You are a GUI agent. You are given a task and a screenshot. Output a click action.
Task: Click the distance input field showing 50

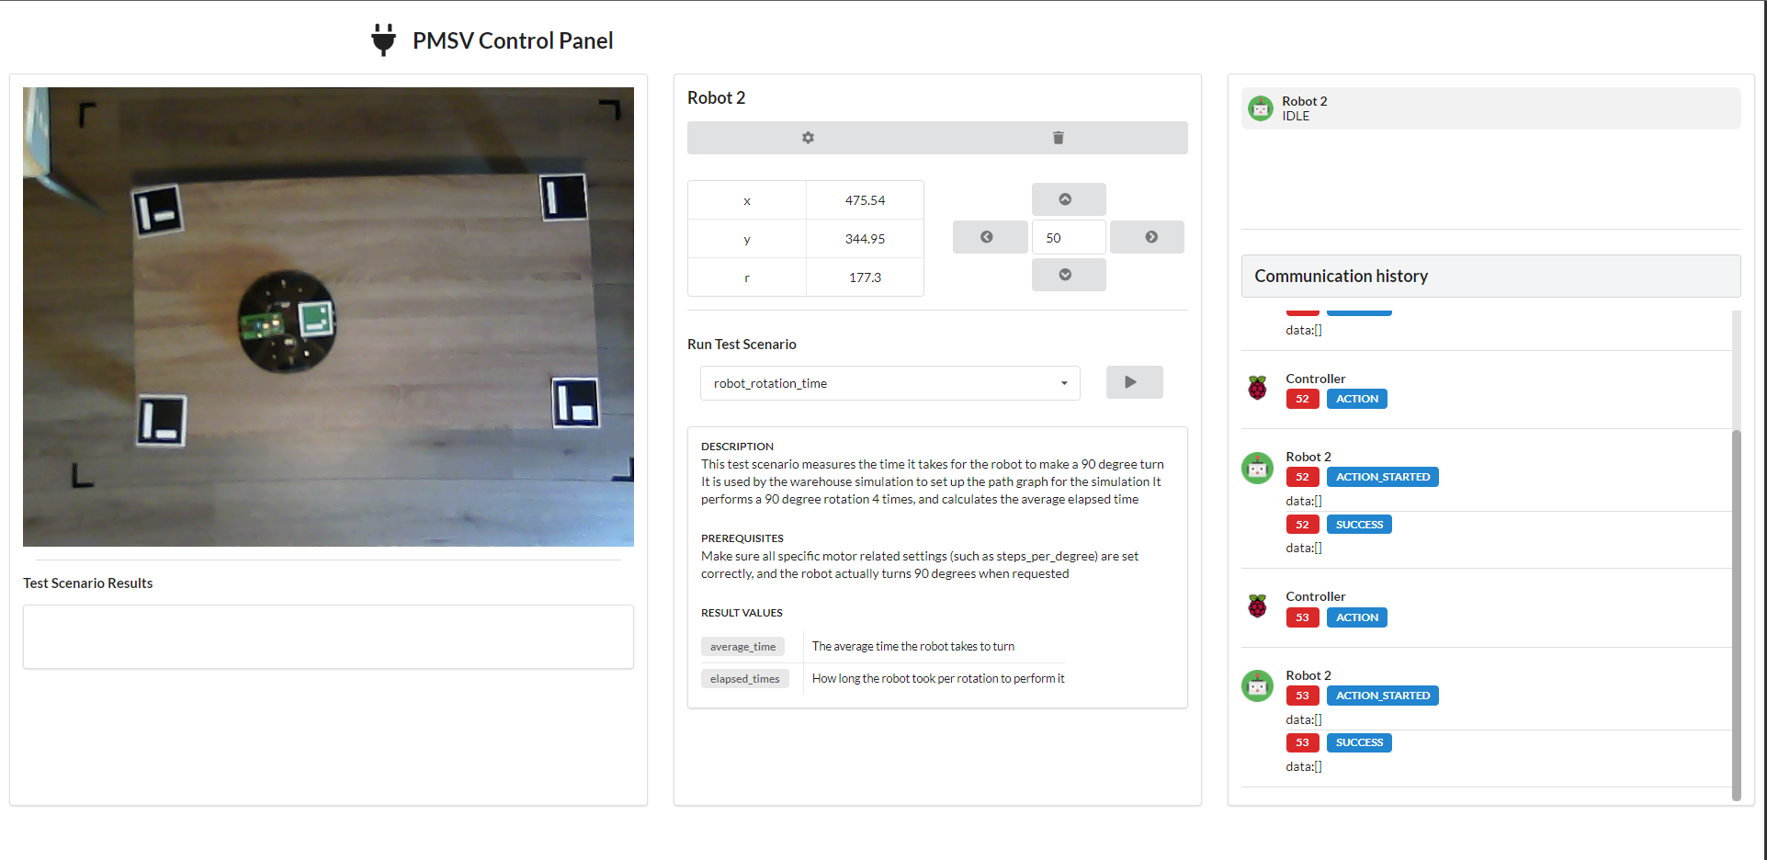pyautogui.click(x=1068, y=236)
